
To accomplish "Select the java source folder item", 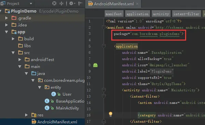I will coord(41,74).
